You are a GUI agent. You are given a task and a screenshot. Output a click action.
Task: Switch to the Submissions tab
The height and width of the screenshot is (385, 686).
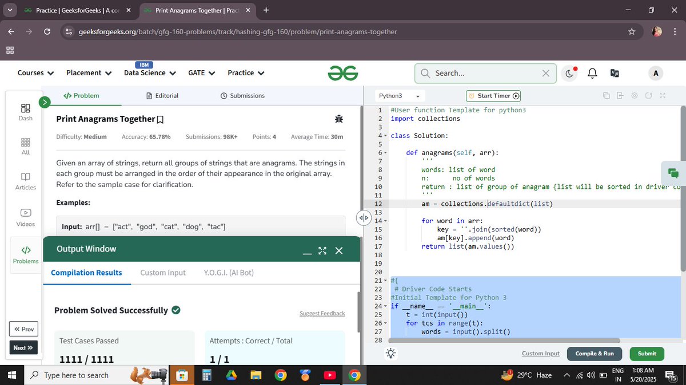point(242,96)
